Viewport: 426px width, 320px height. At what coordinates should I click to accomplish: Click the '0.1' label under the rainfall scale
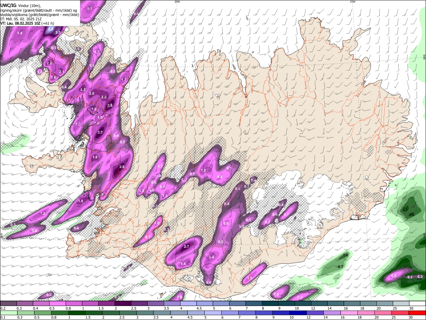[3, 318]
